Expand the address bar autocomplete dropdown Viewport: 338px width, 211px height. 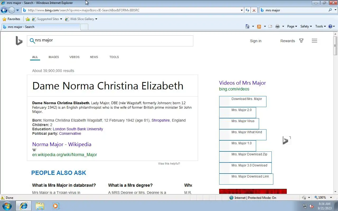point(242,10)
